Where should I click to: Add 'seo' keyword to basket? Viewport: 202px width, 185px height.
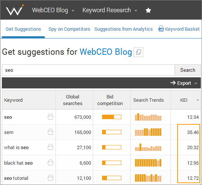click(50, 117)
